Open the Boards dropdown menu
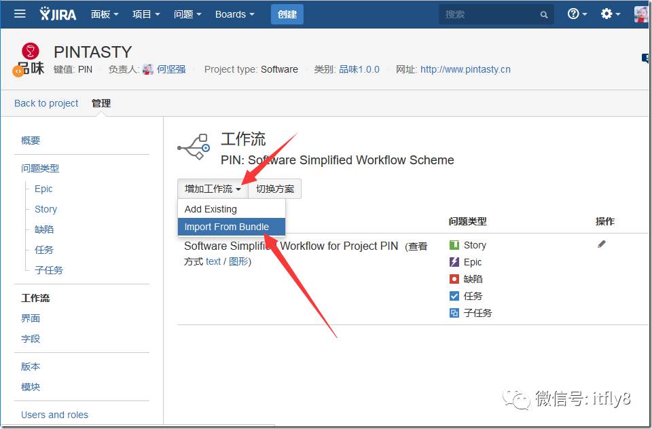 (x=234, y=14)
